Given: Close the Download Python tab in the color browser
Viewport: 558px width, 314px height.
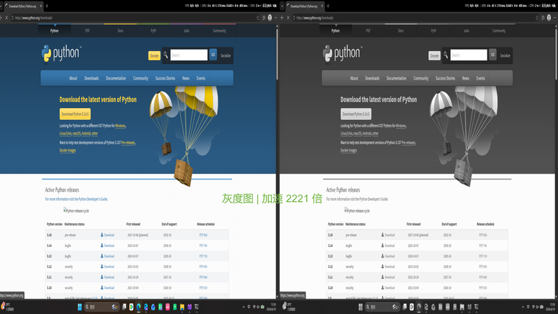Looking at the screenshot, I should (x=41, y=6).
